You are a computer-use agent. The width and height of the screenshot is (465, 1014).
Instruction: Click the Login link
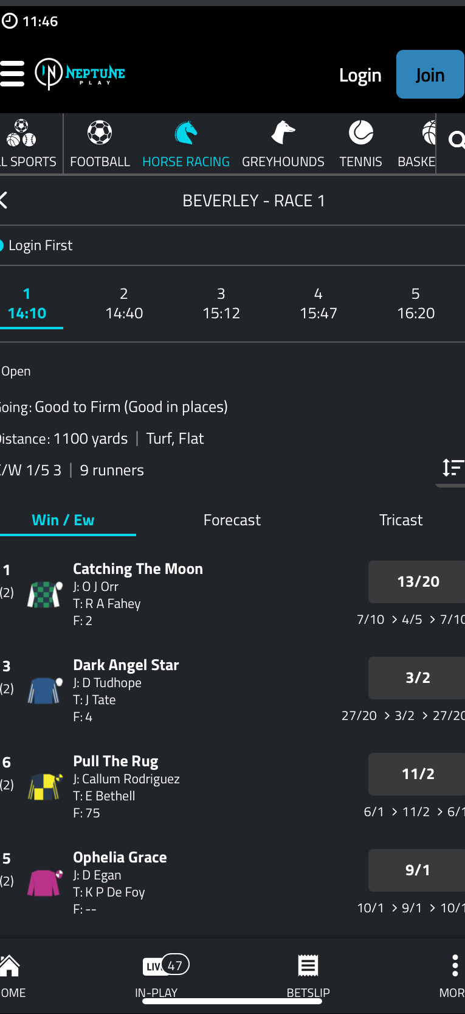(x=360, y=75)
